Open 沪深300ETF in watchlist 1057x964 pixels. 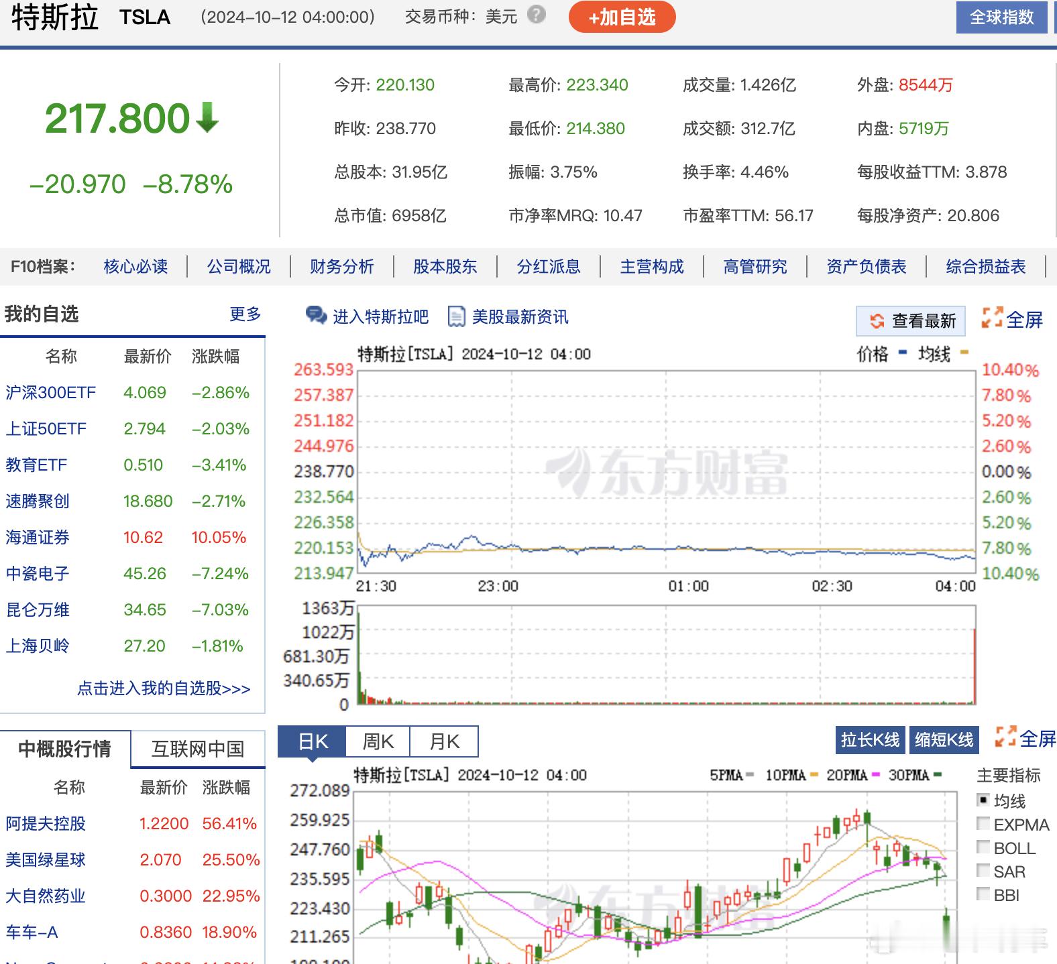tap(50, 392)
